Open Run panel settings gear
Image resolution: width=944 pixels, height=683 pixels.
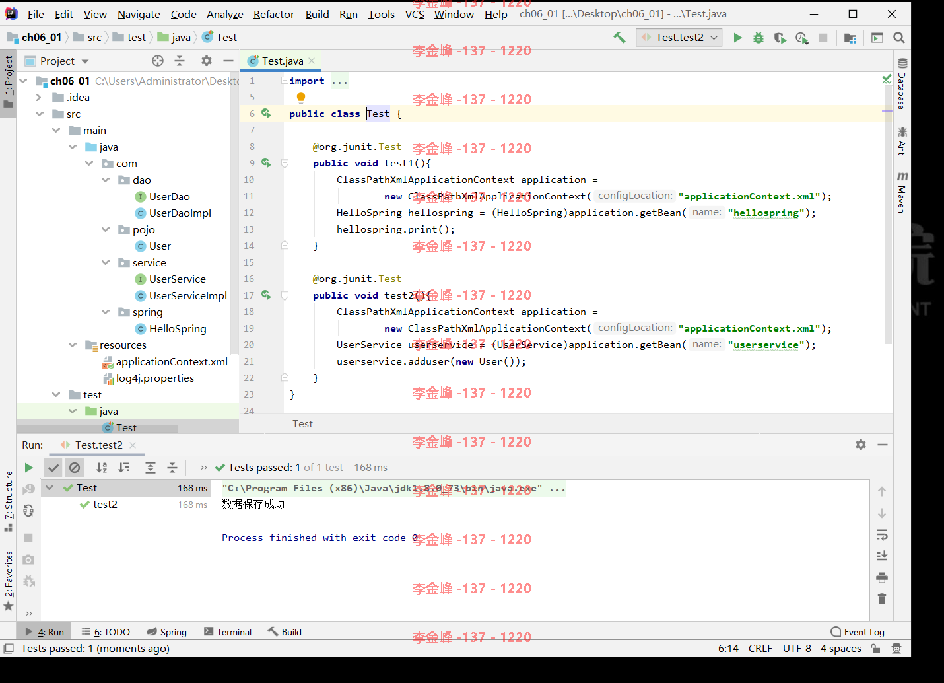[x=861, y=445]
